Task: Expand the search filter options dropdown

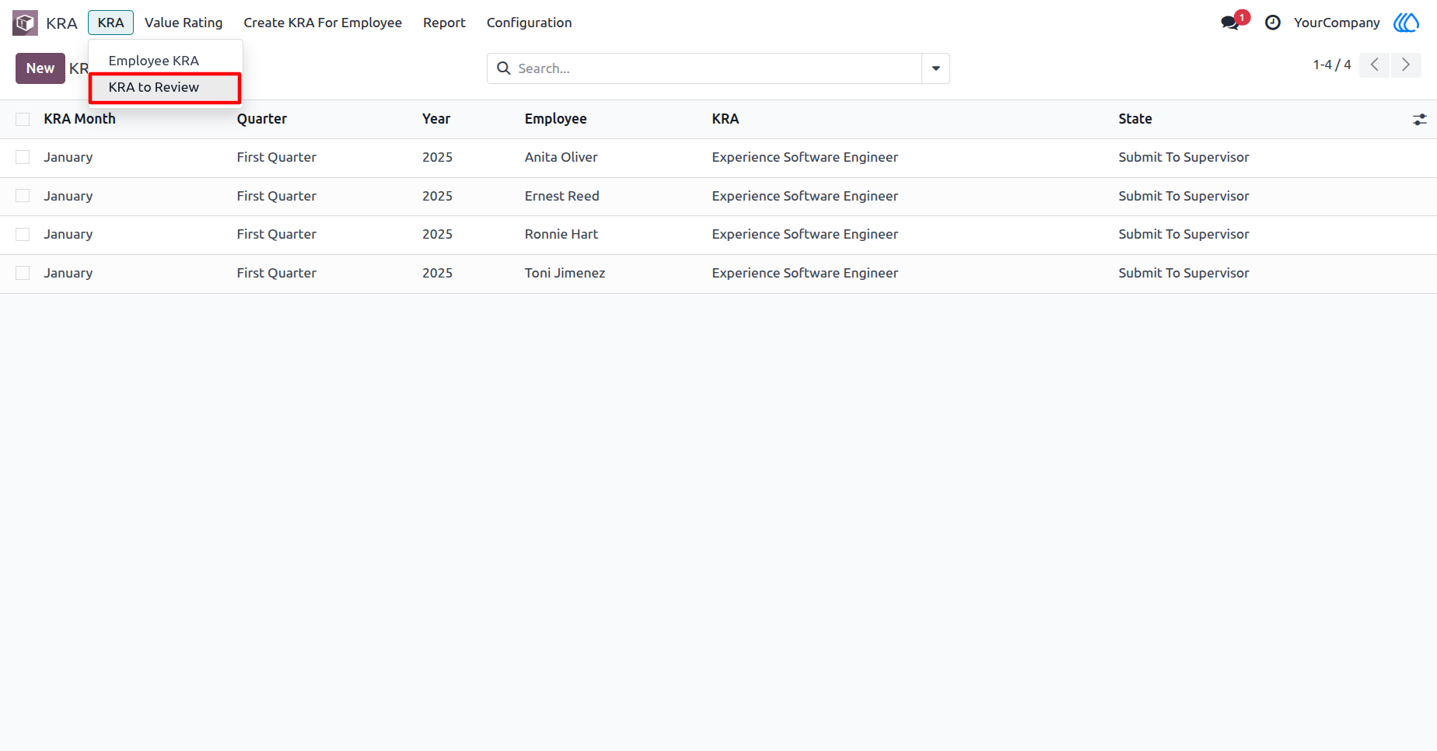Action: pos(935,68)
